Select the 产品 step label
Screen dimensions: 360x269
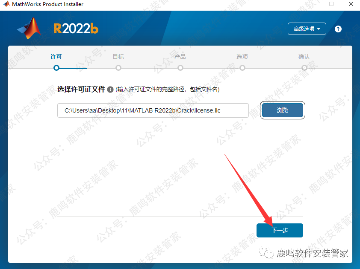(x=180, y=57)
